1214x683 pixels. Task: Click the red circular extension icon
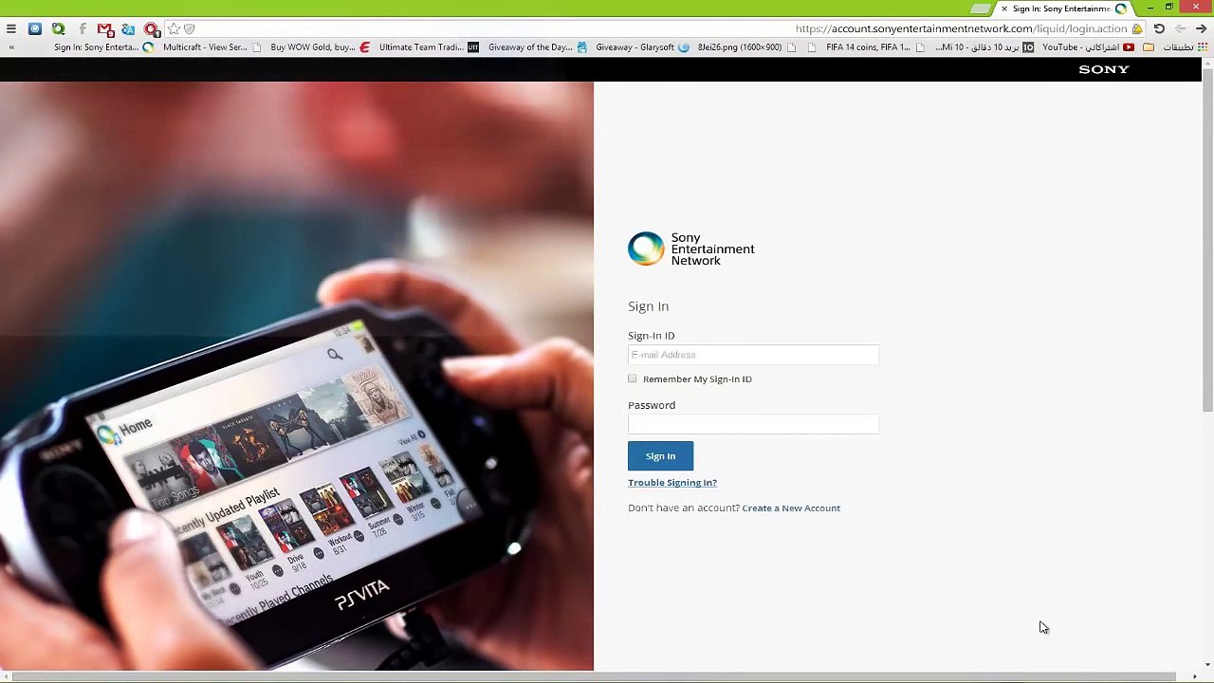click(x=152, y=28)
